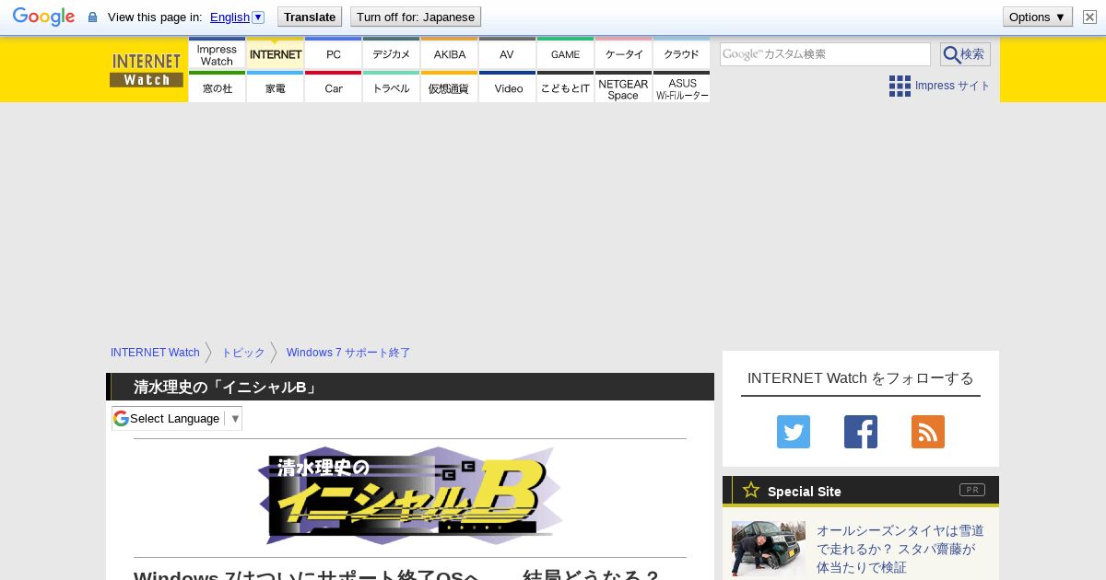The height and width of the screenshot is (580, 1106).
Task: Select the INTERNET tab
Action: click(275, 54)
